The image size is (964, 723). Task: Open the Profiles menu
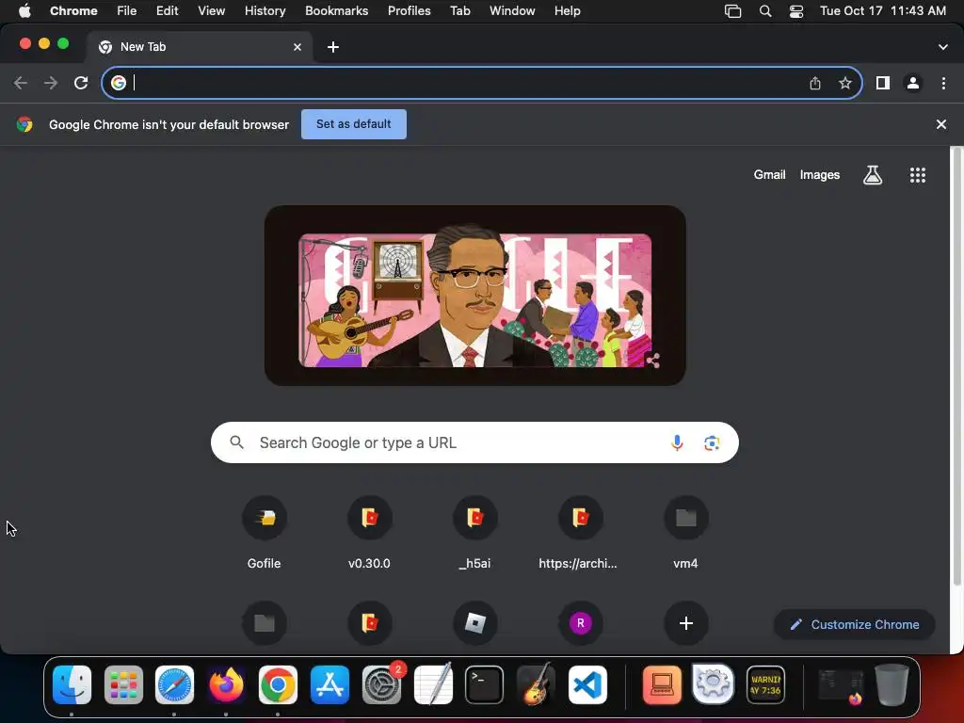coord(410,11)
